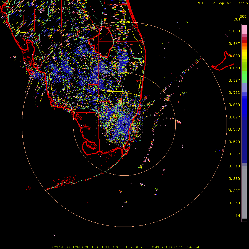Click the 1.000 color scale value
249x249 pixels.
point(234,31)
